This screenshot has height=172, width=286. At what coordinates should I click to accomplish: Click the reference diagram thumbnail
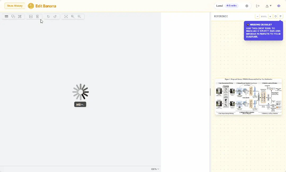[x=248, y=97]
